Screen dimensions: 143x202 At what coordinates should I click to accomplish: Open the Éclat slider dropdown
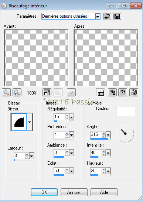click(x=71, y=171)
